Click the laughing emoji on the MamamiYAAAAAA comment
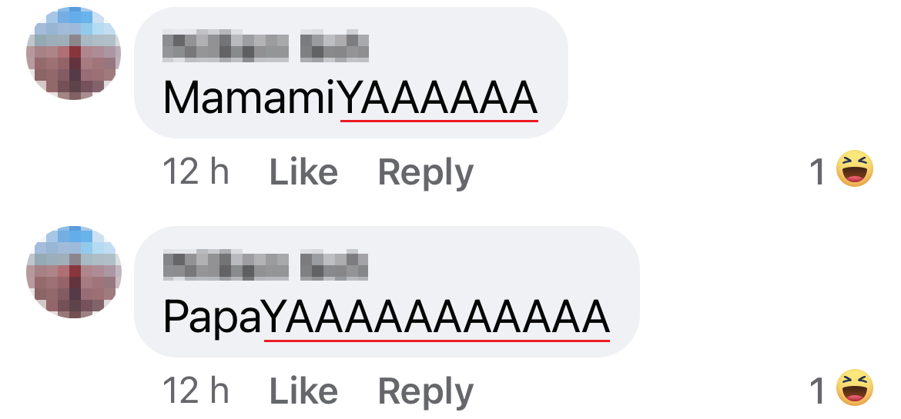 click(855, 168)
